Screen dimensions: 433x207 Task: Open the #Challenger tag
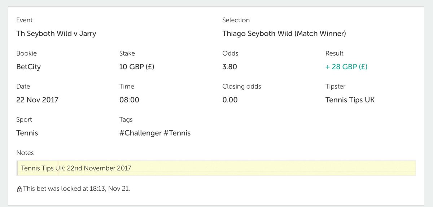(140, 133)
